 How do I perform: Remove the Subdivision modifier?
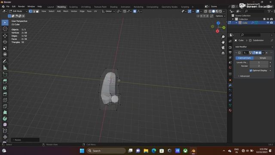tap(267, 53)
